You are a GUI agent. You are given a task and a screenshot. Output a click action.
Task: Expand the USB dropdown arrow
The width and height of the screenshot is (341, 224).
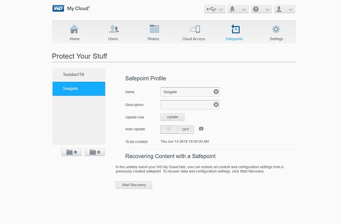(221, 10)
